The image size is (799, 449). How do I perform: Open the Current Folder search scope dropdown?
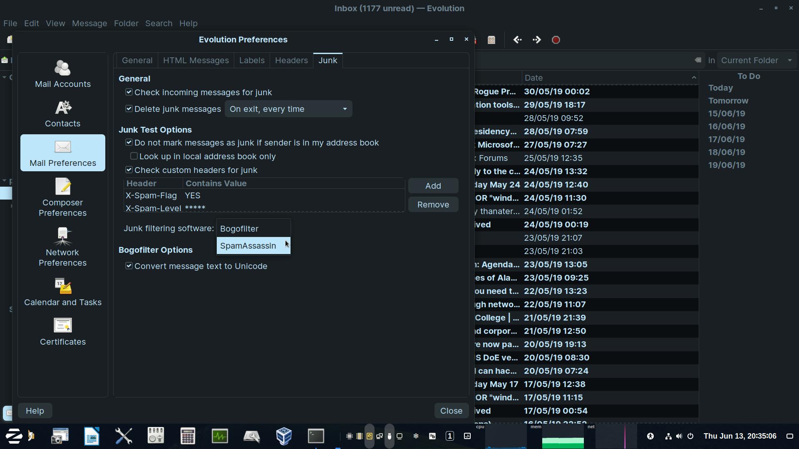[x=756, y=60]
